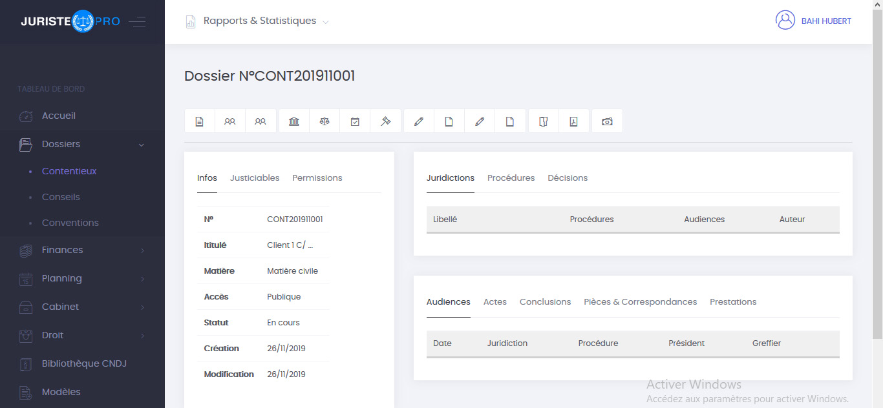Open the gavel decision icon
This screenshot has width=883, height=408.
[385, 121]
